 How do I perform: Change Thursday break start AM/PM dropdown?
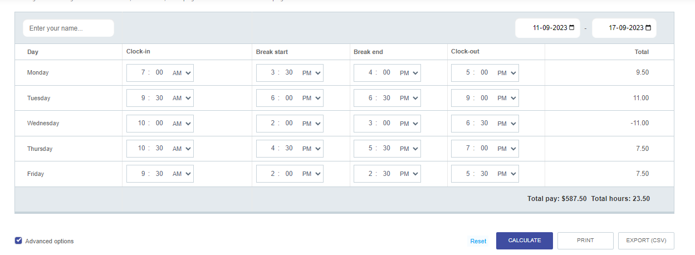pyautogui.click(x=311, y=149)
